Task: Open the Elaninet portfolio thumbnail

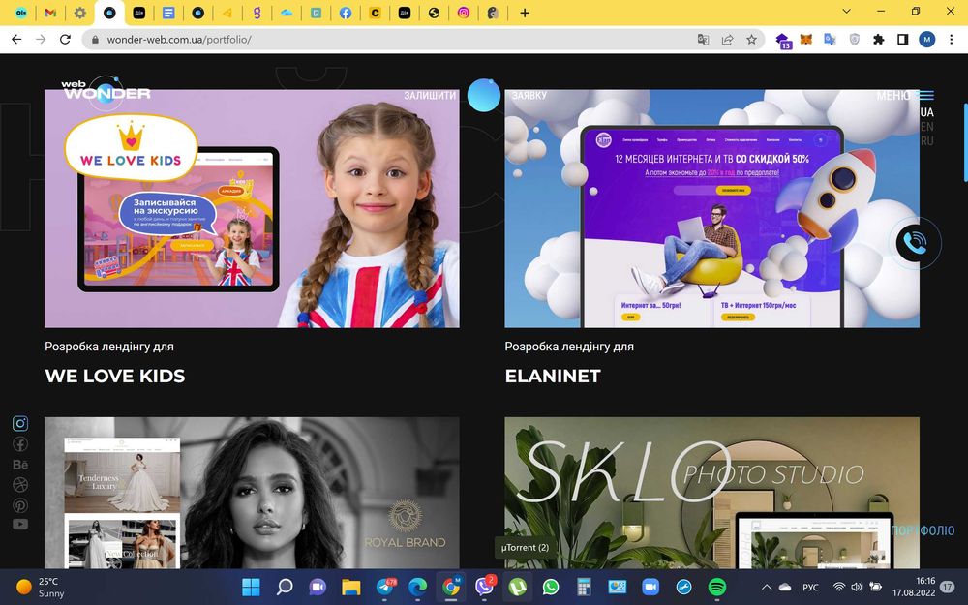Action: pyautogui.click(x=711, y=209)
